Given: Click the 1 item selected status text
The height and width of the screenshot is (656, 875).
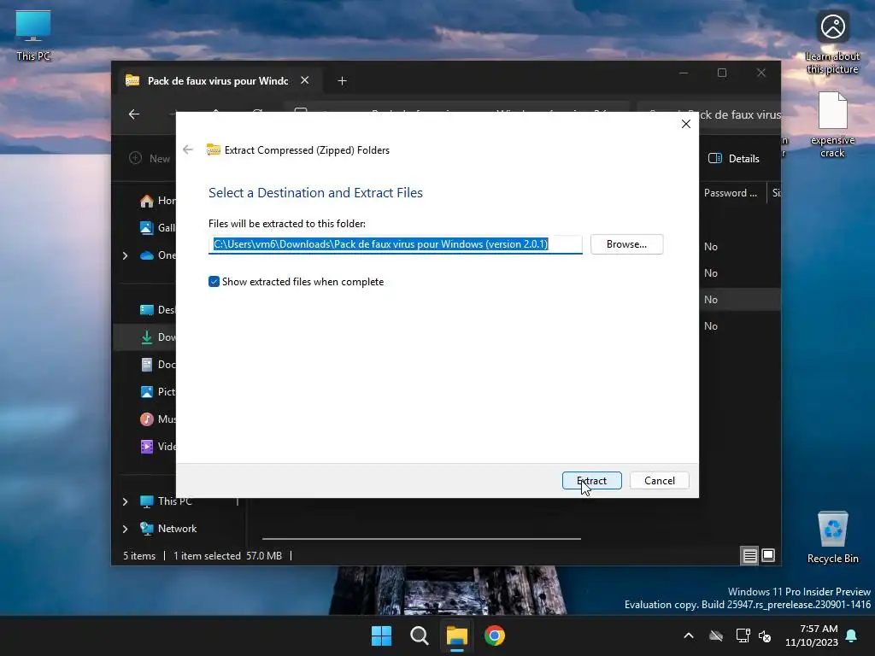Looking at the screenshot, I should (207, 555).
